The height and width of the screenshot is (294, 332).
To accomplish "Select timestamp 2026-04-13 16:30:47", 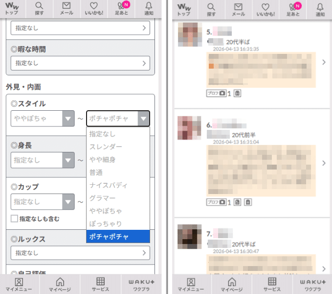I will 236,251.
